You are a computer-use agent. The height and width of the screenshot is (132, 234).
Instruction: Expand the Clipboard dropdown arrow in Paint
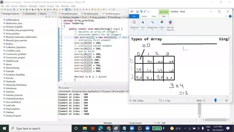tap(134, 30)
